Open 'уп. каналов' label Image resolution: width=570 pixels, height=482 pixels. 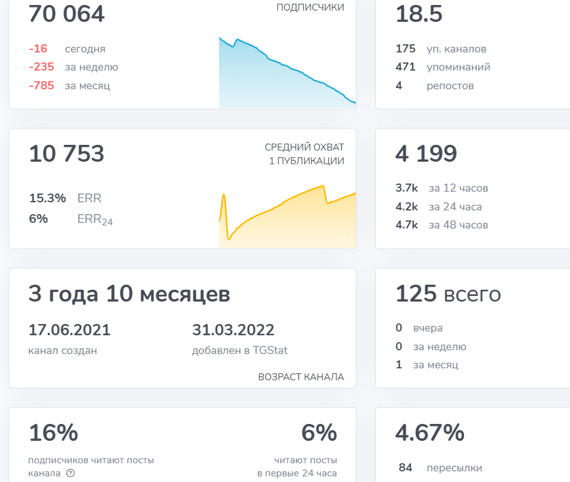pyautogui.click(x=456, y=49)
